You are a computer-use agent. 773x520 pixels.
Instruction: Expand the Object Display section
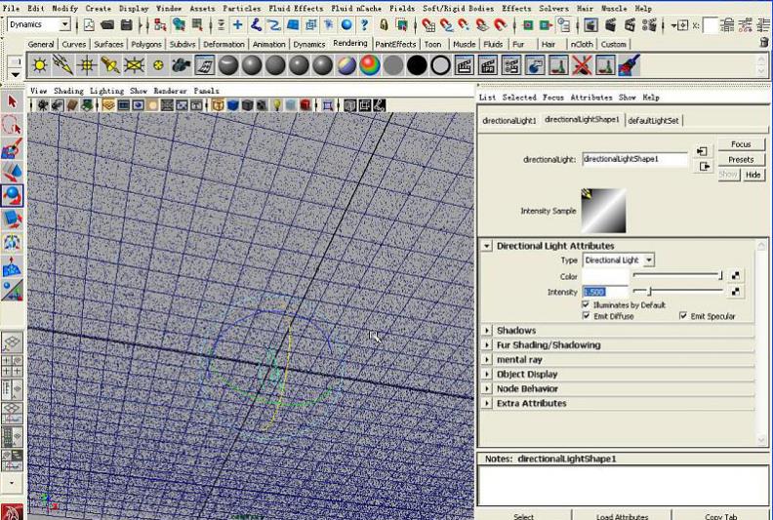tap(487, 374)
